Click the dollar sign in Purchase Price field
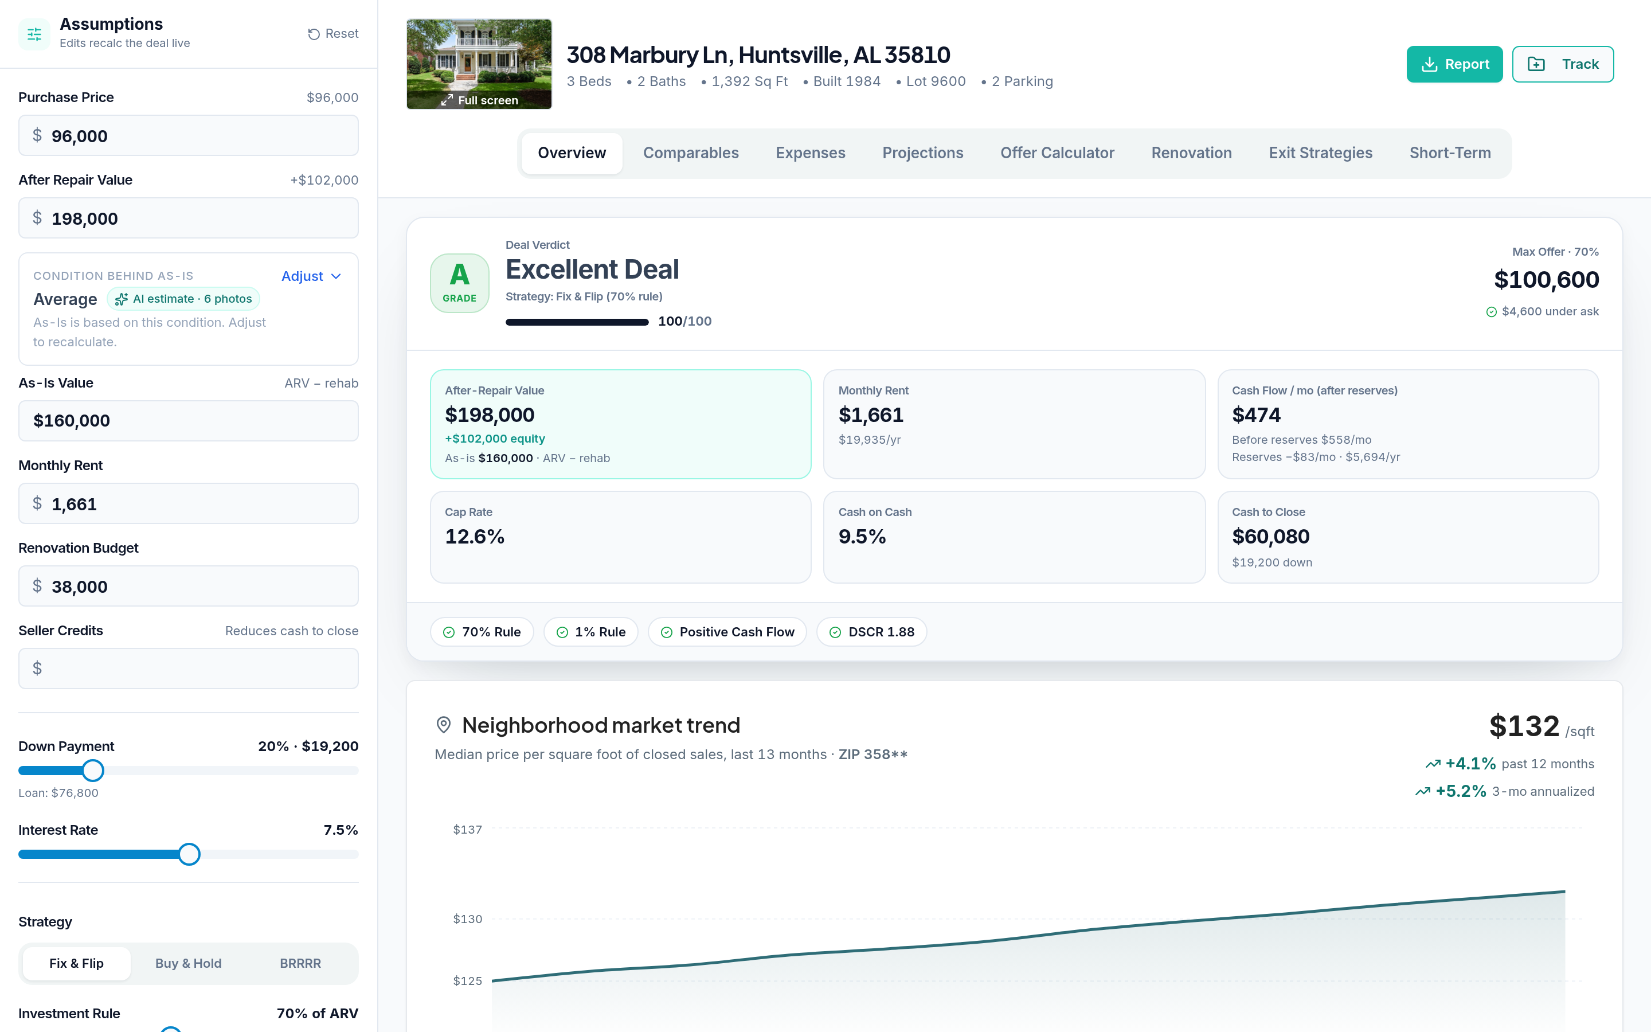The image size is (1651, 1032). click(37, 136)
